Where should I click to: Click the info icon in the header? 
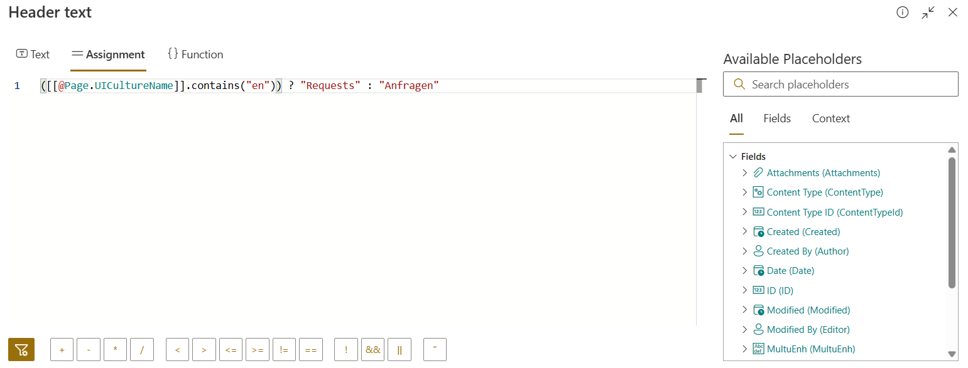tap(903, 12)
